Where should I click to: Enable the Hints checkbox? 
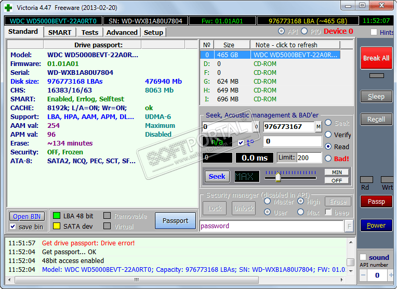[374, 32]
